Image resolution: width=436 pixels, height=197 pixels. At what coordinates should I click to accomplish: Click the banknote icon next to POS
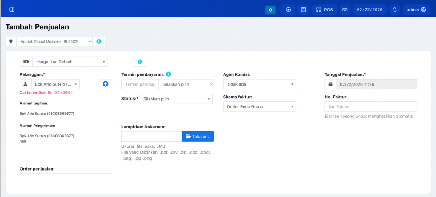[345, 10]
